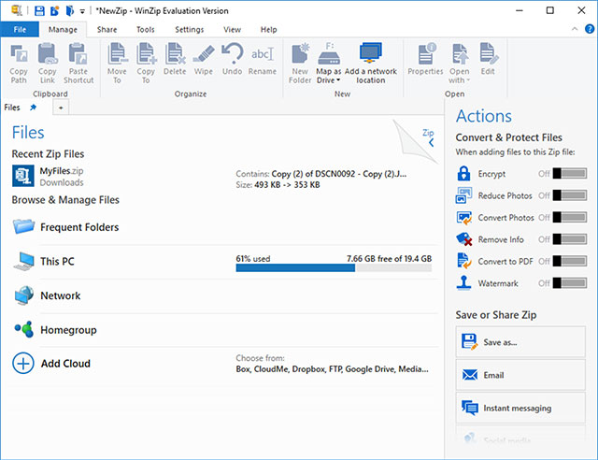Click the blue Help question mark icon

(590, 29)
